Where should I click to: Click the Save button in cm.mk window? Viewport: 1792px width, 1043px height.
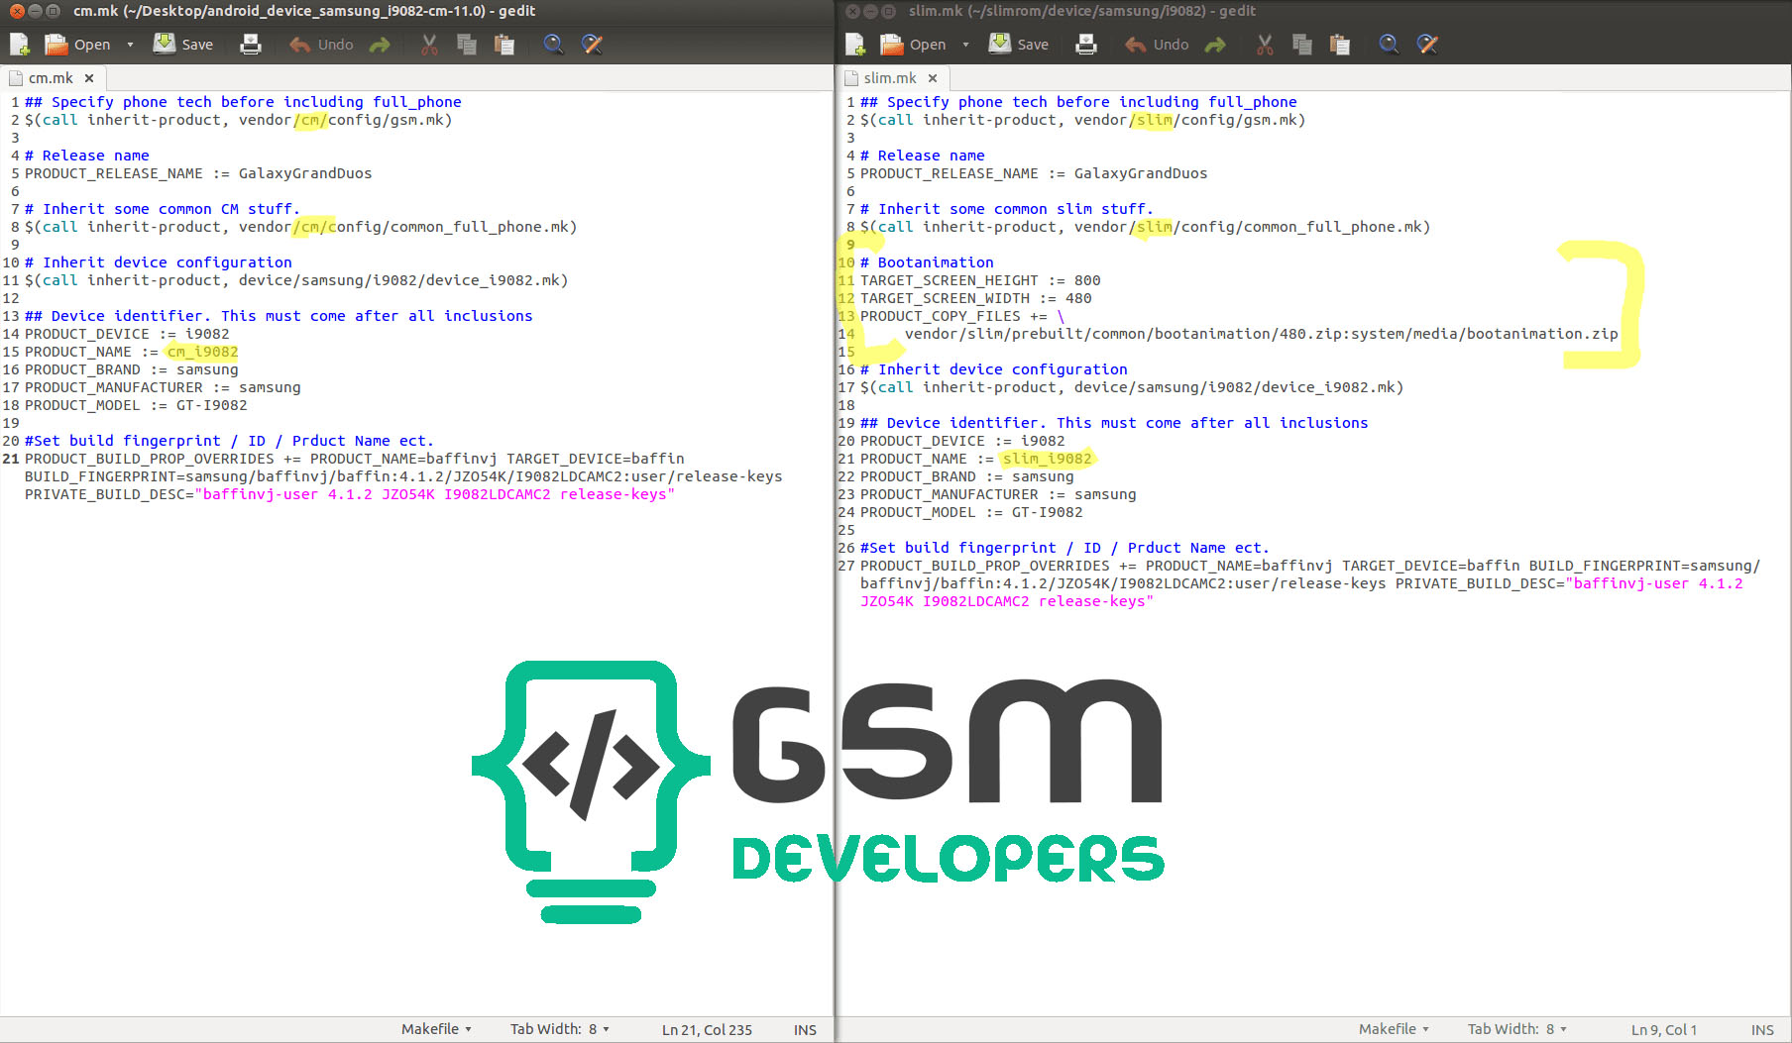pos(184,45)
